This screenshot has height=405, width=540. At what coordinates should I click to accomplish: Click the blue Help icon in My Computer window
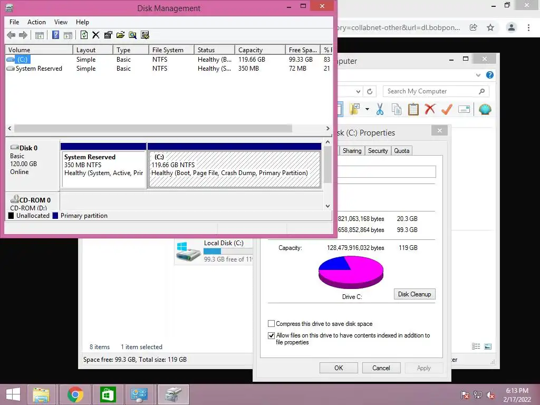[490, 75]
